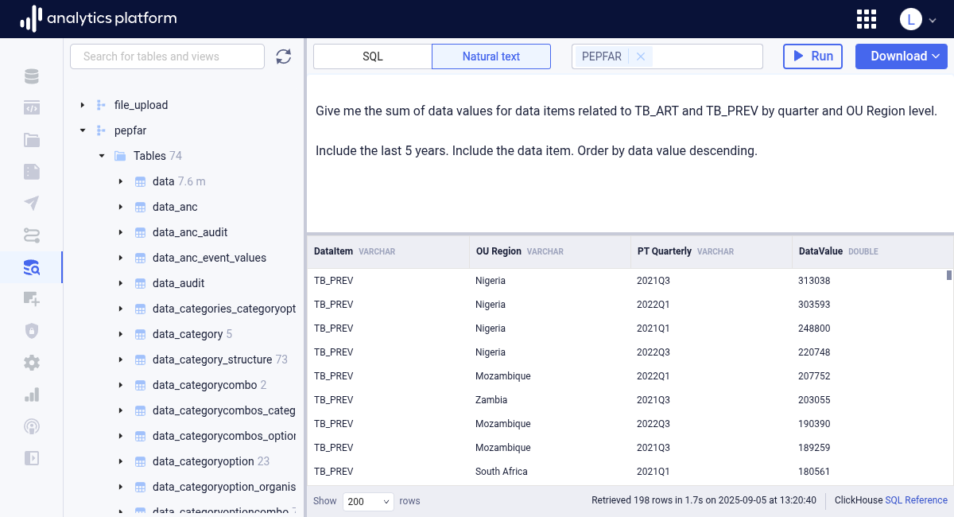Expand the file_upload schema node
Viewport: 954px width, 517px height.
(x=82, y=105)
